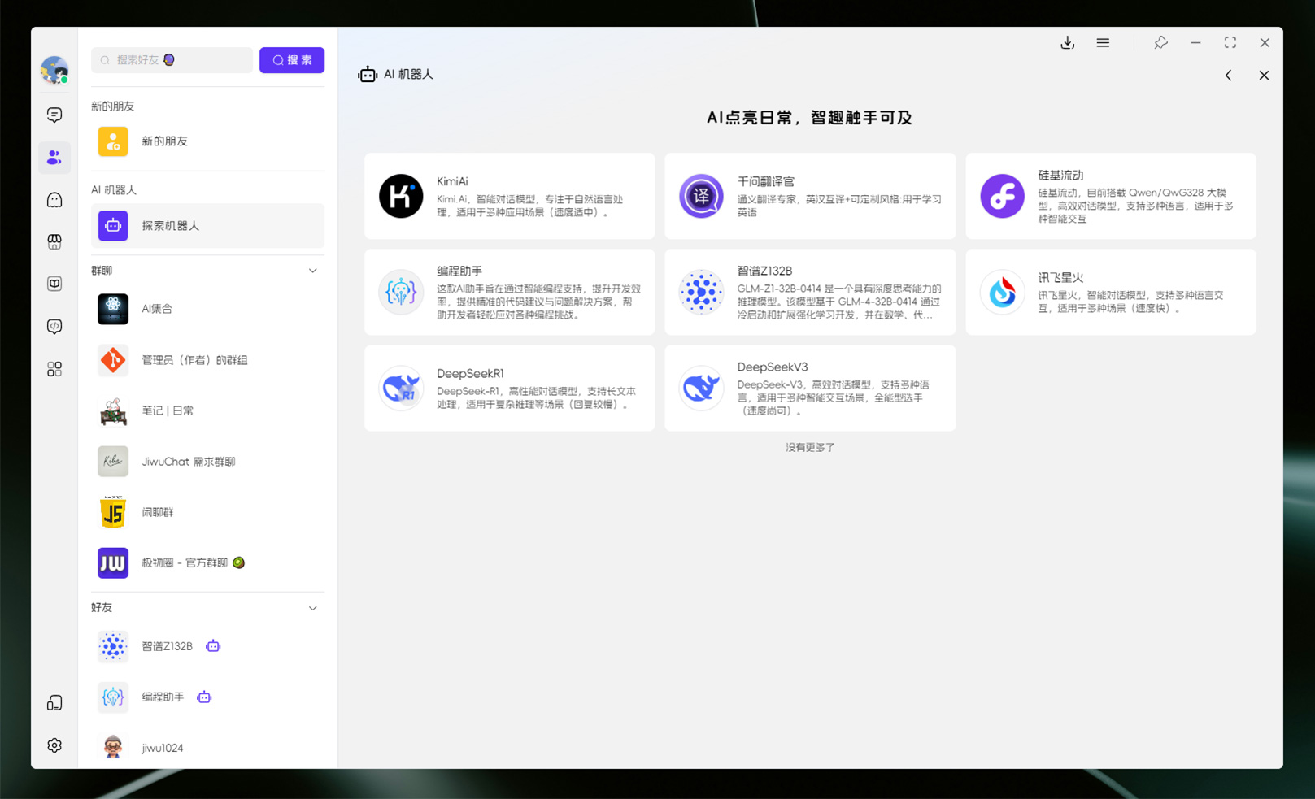Open the settings gear icon
This screenshot has height=799, width=1315.
click(x=54, y=745)
